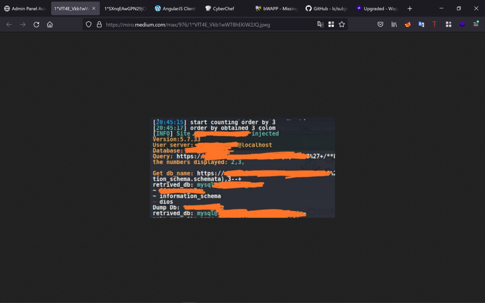Viewport: 485px width, 303px height.
Task: View site security via padlock icon
Action: 99,25
